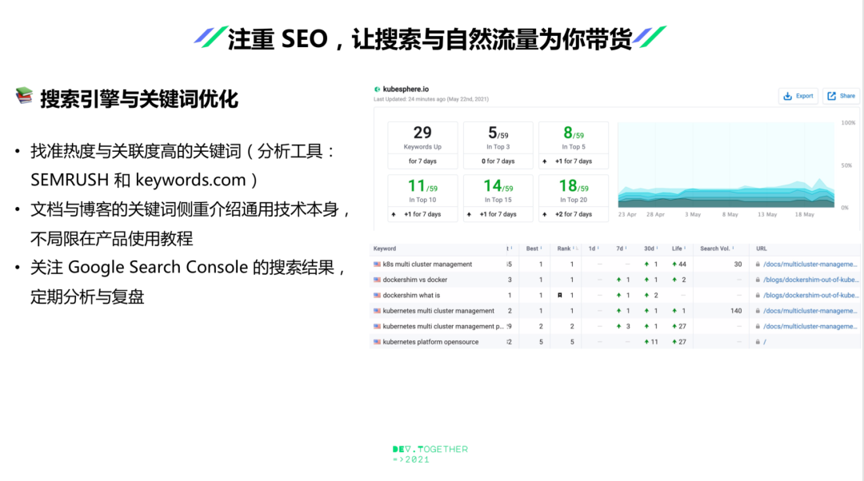Click the lock icon in dockershim vs docker row
Viewport: 864px width, 481px height.
[x=758, y=280]
